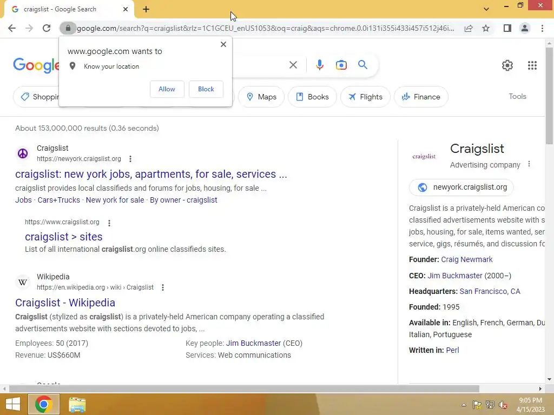Open Craig Newmark founder link
The width and height of the screenshot is (554, 415).
coord(467,260)
